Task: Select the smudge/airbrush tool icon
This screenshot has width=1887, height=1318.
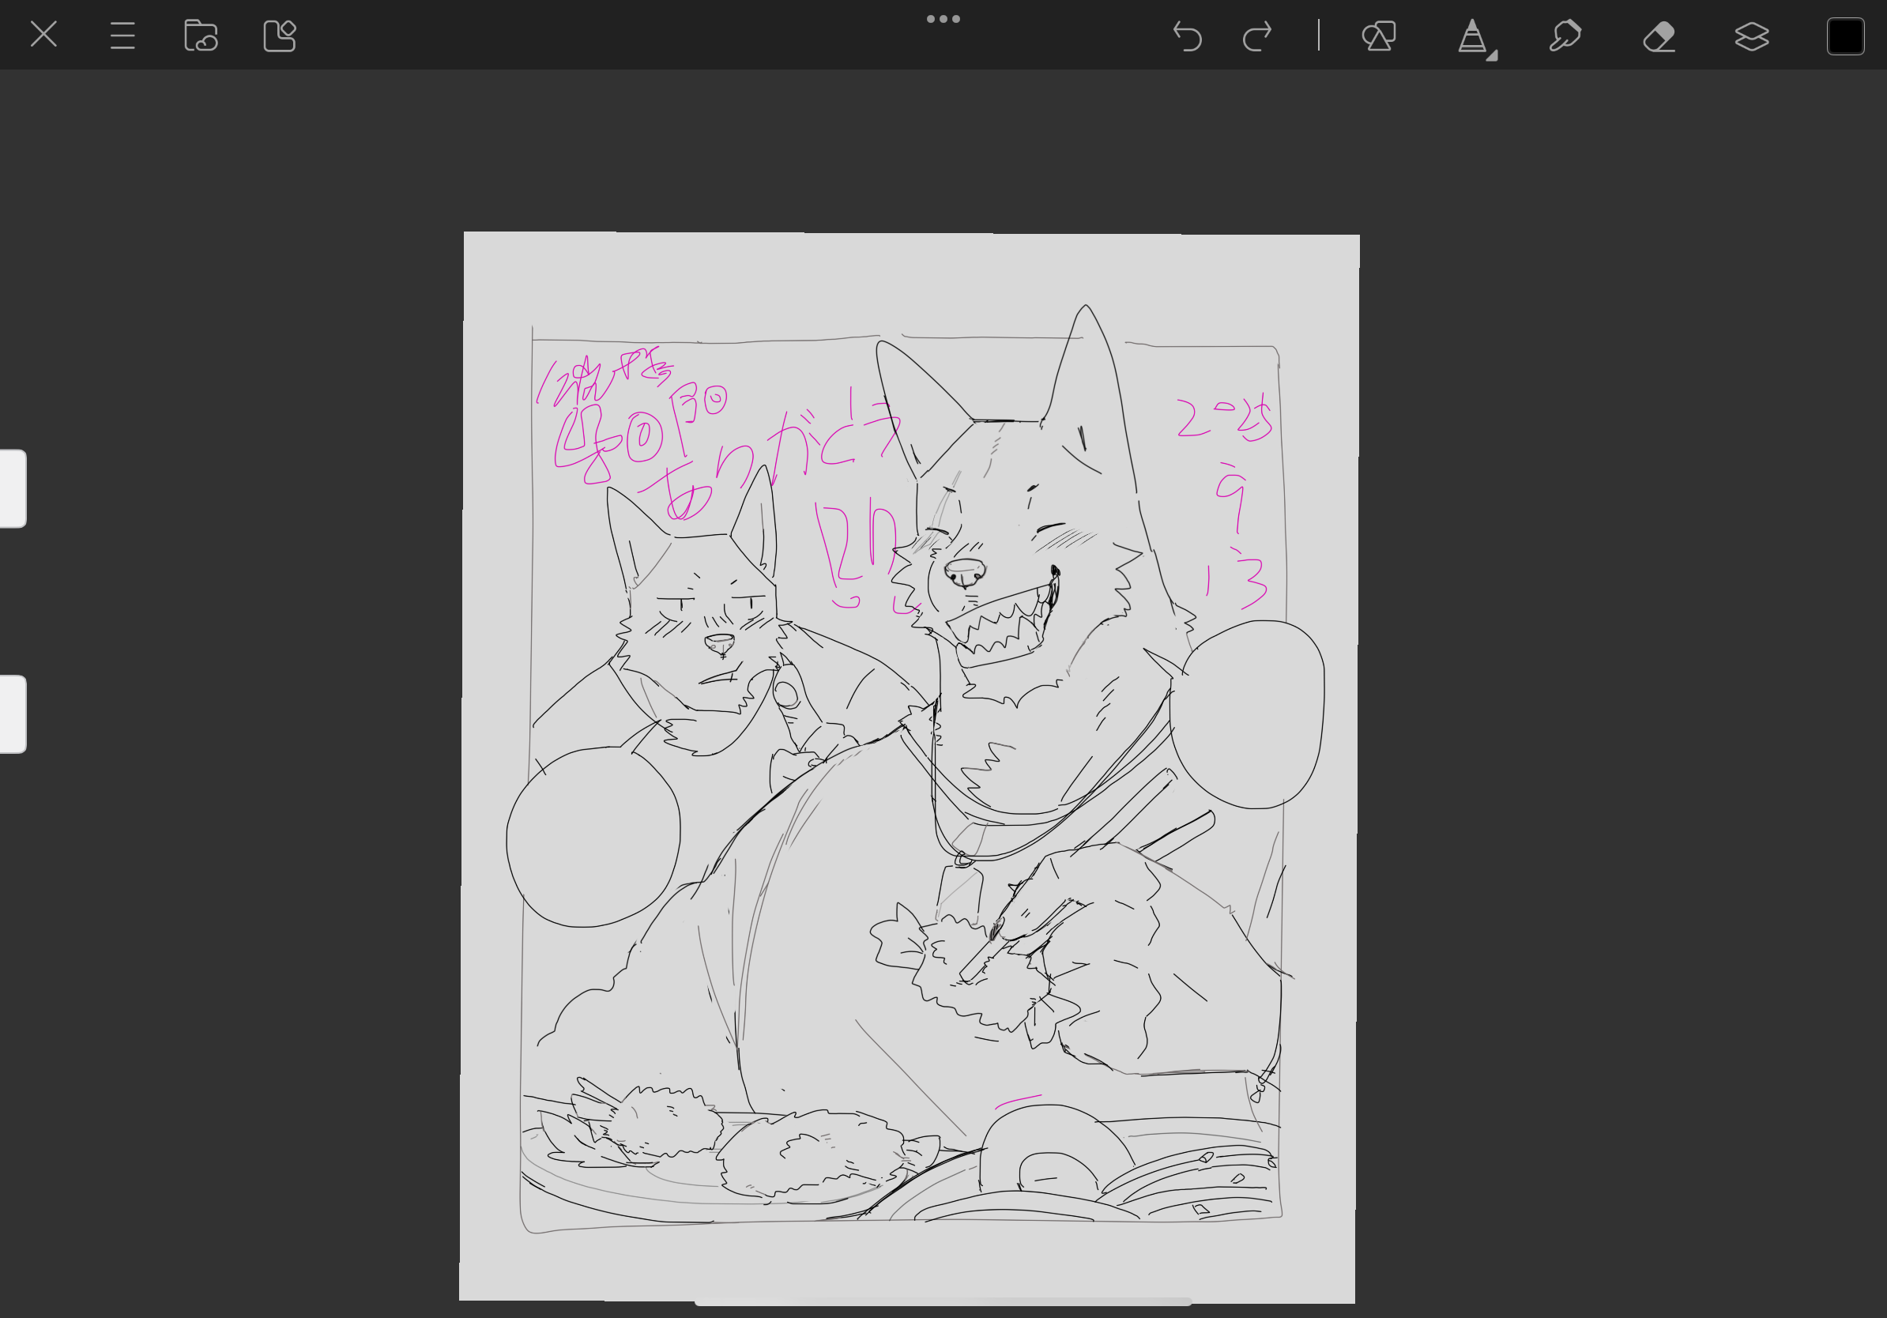Action: 1565,36
